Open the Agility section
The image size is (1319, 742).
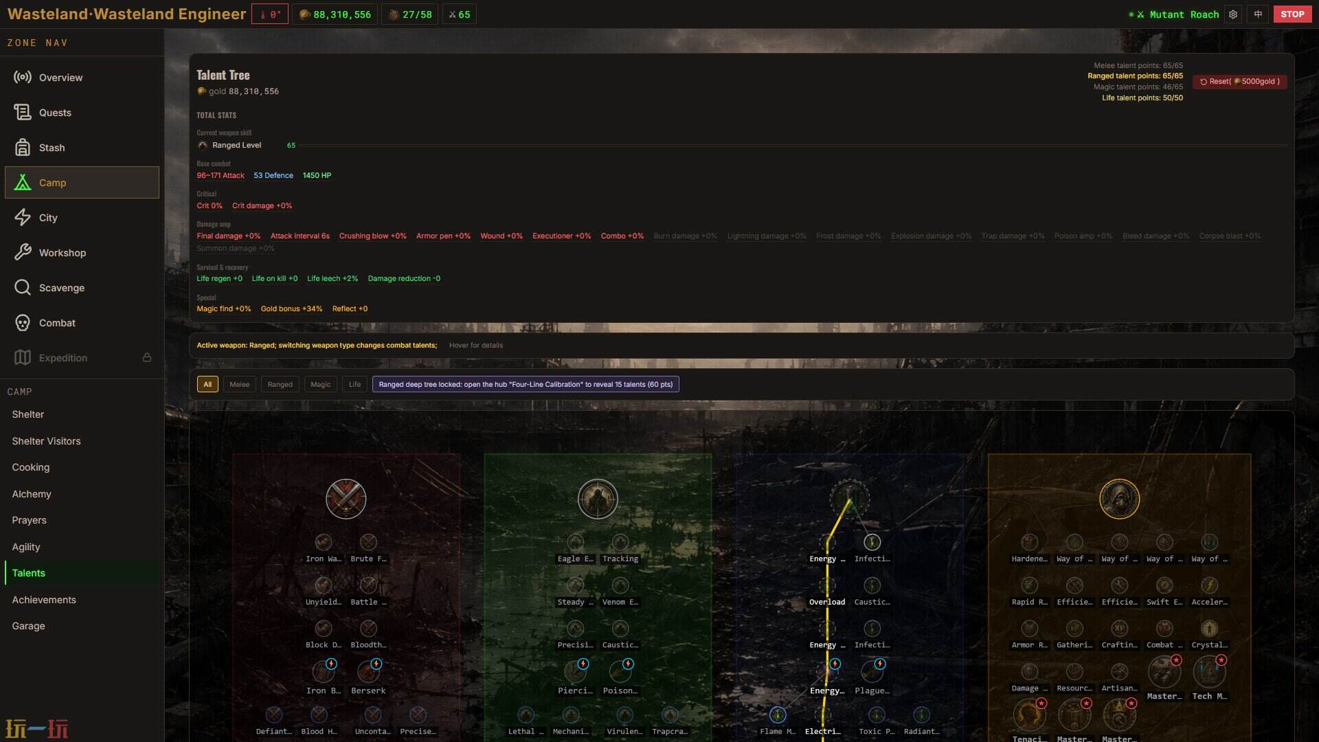tap(82, 547)
